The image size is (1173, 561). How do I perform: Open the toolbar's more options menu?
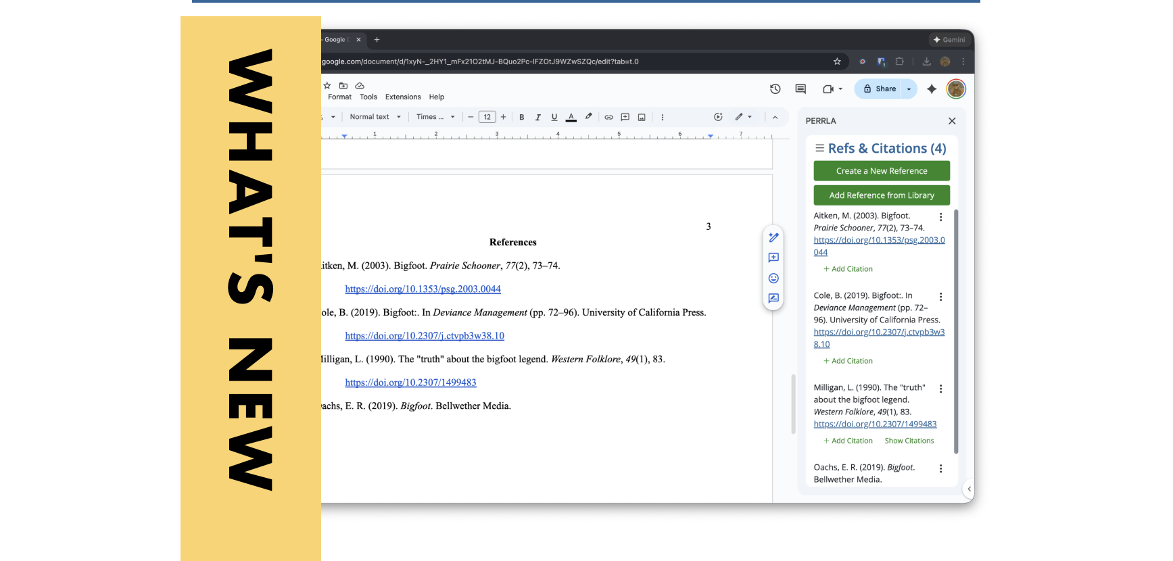click(662, 117)
